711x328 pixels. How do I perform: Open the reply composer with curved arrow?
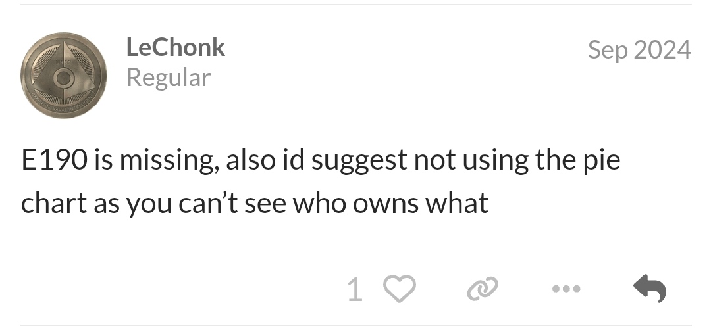(650, 289)
